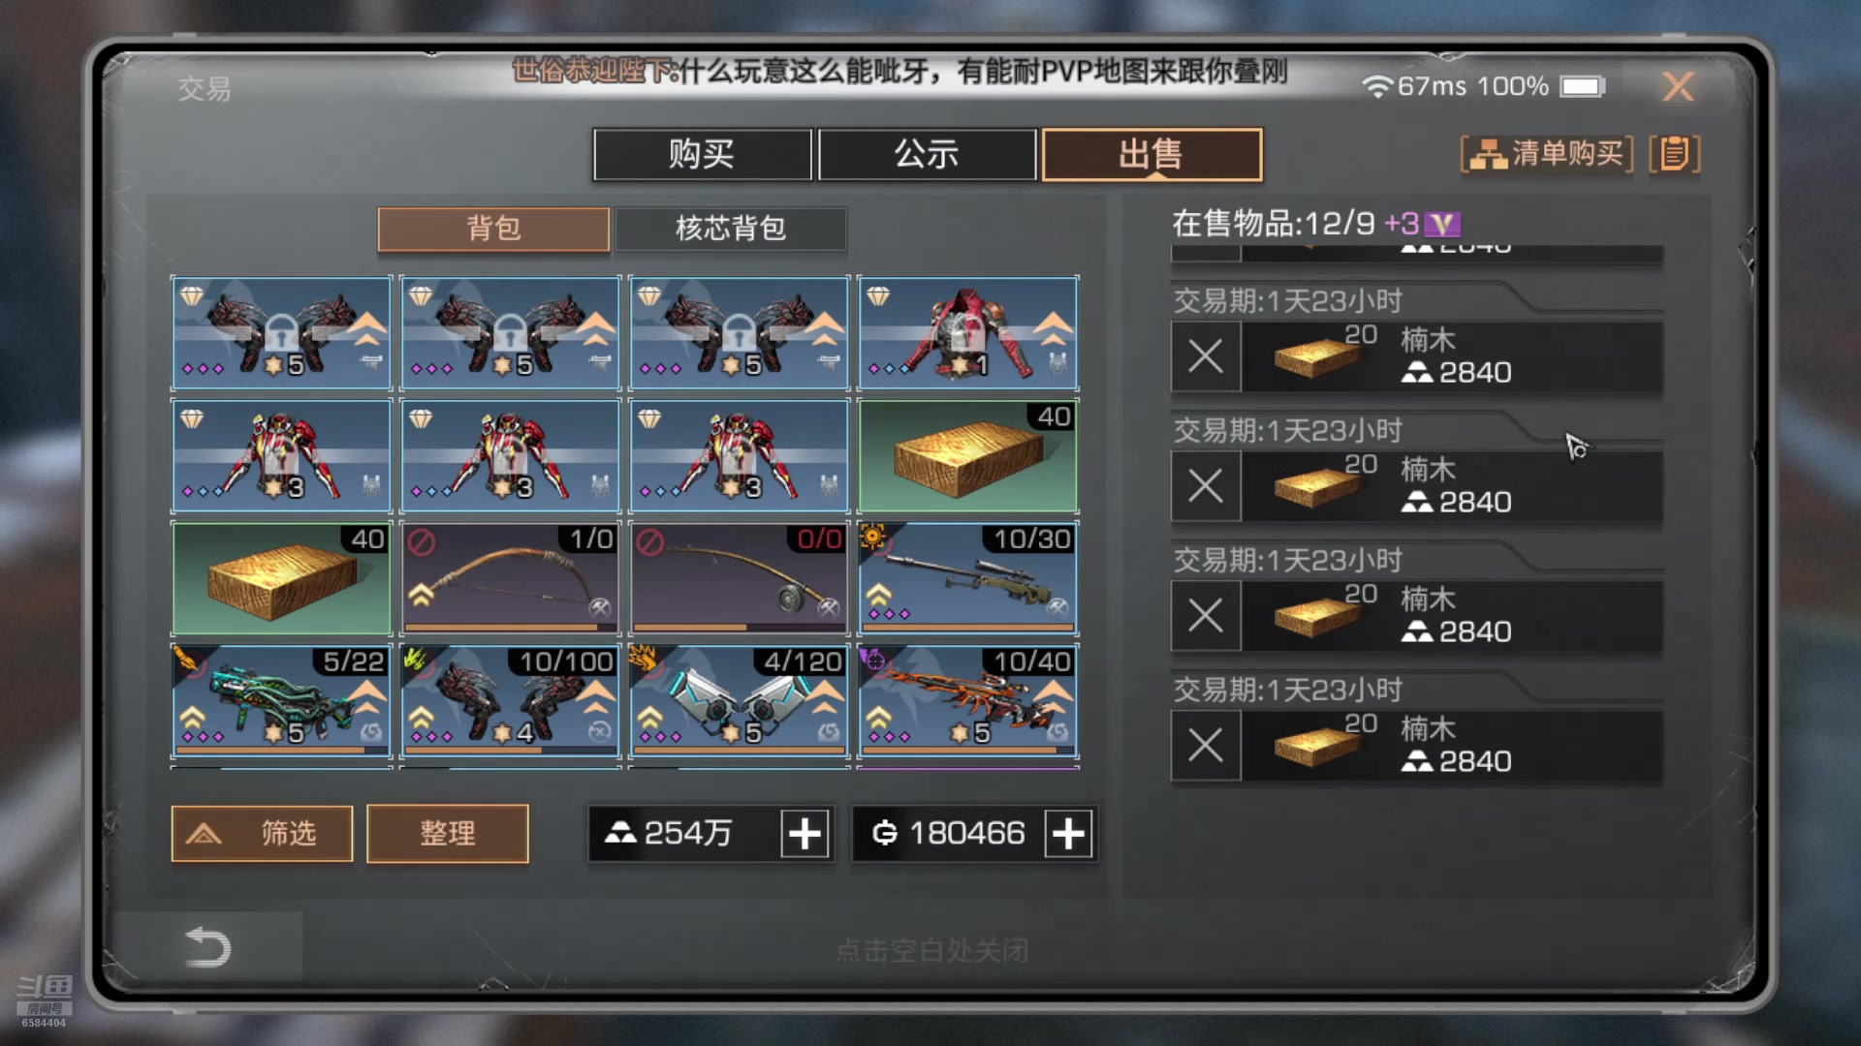Cancel the first 楠木 2840 listing
The width and height of the screenshot is (1861, 1046).
(1205, 356)
